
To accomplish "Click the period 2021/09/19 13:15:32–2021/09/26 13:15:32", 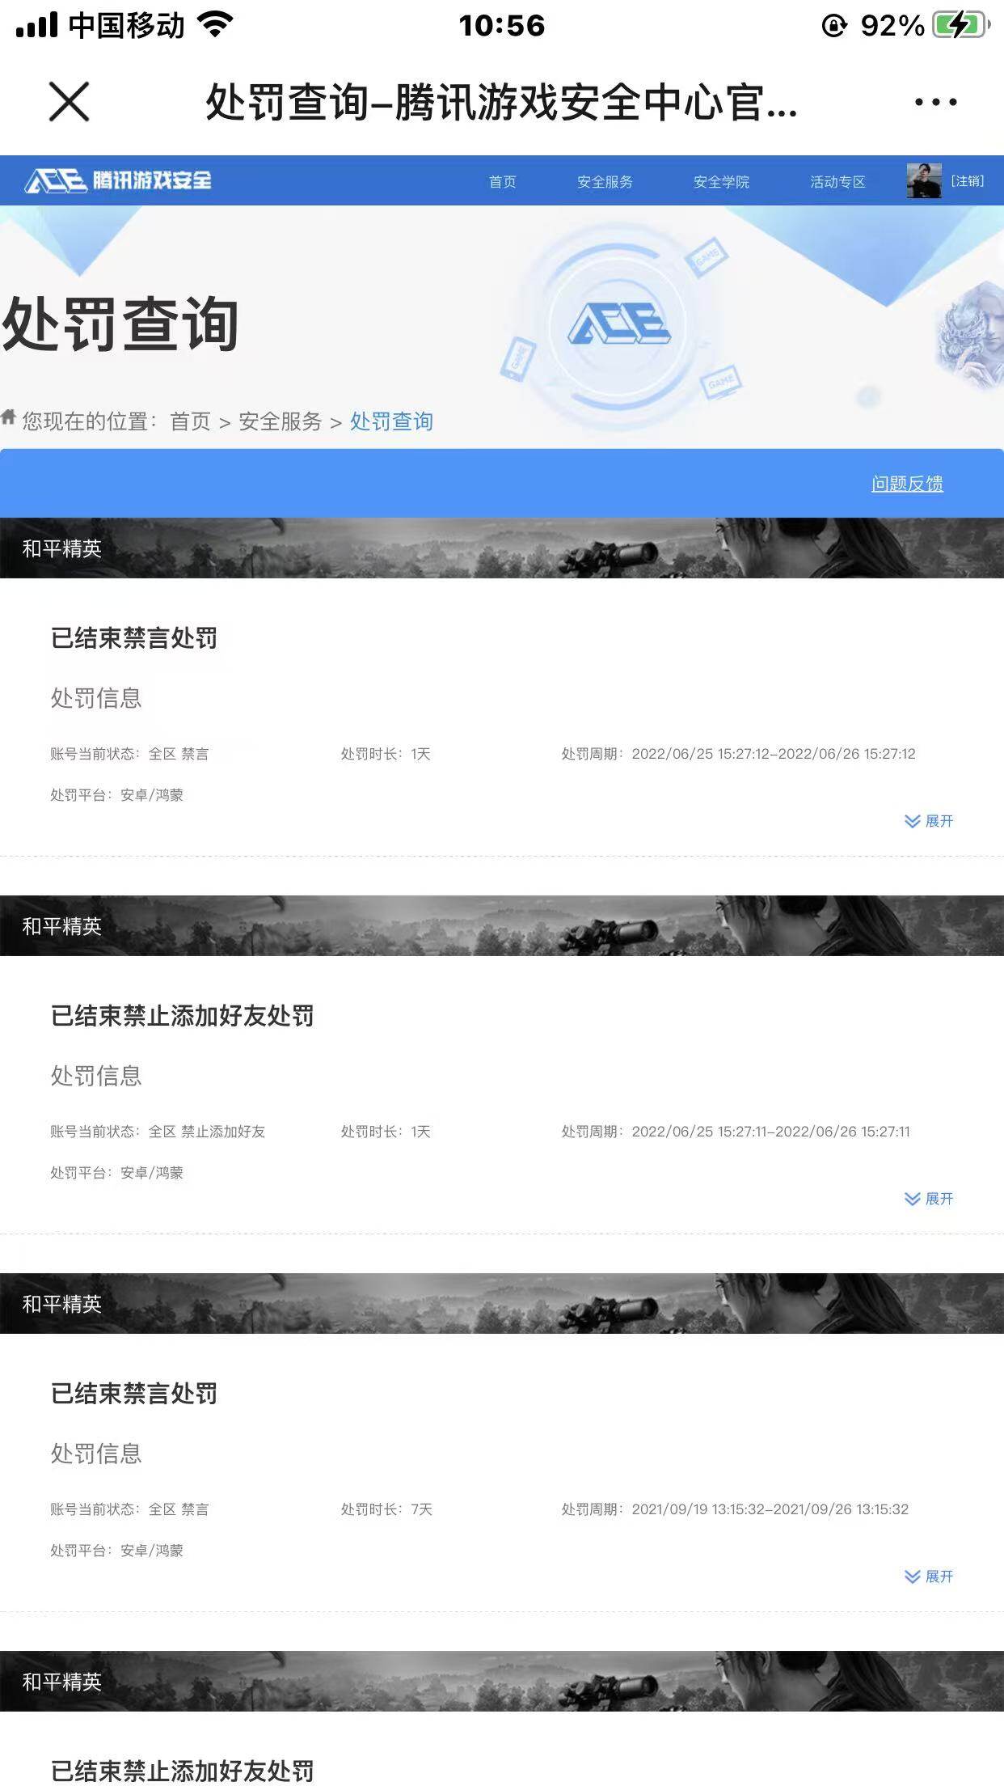I will [770, 1509].
